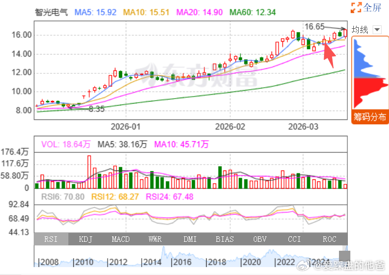Screen dimensions: 389x275
Task: Click the RSI24: 67.48 value label
Action: point(169,197)
